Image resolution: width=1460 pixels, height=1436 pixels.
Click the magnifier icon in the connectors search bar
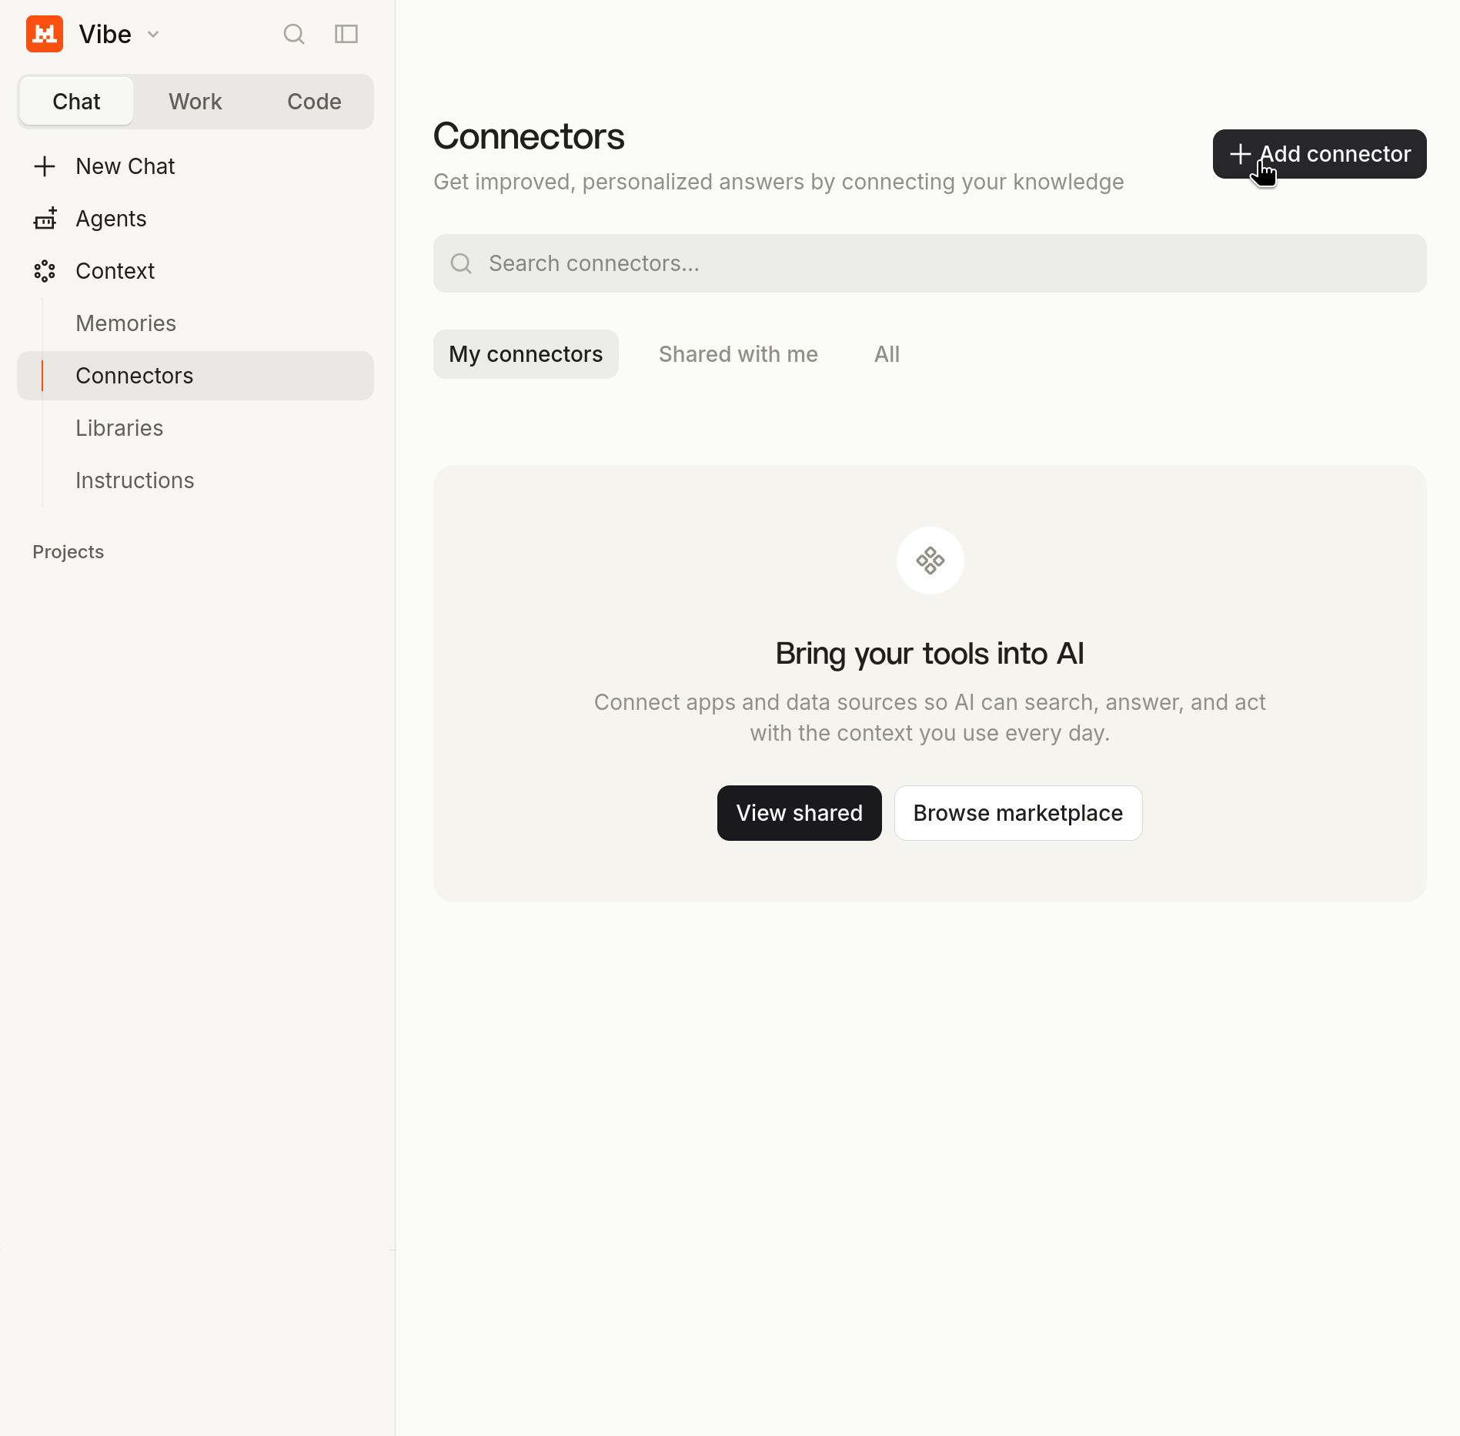pos(461,263)
